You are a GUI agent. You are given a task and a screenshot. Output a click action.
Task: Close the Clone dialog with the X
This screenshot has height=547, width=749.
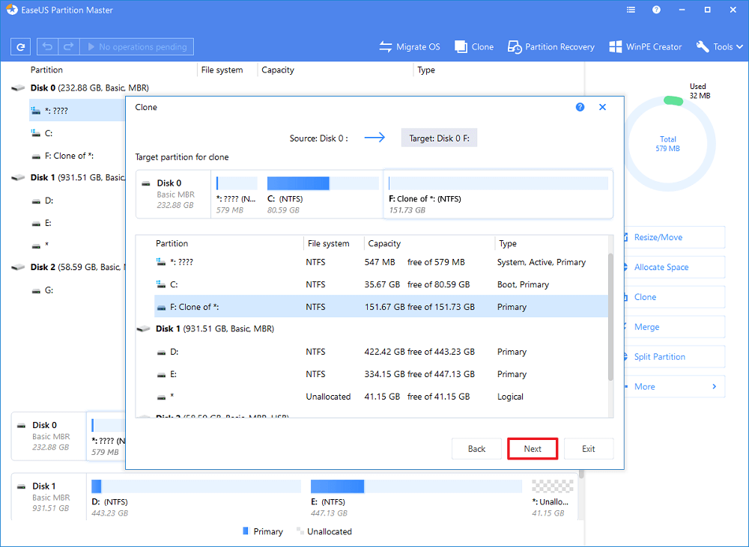pyautogui.click(x=602, y=107)
